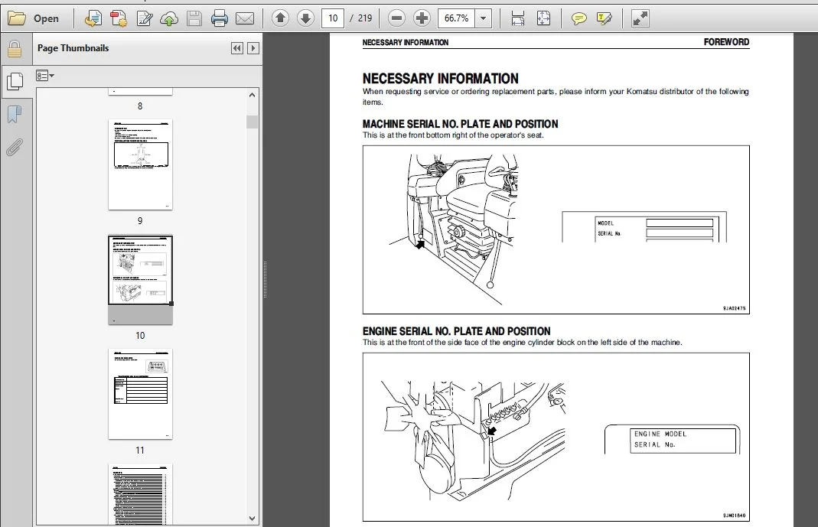
Task: Click the FOREWORD header text
Action: 726,42
